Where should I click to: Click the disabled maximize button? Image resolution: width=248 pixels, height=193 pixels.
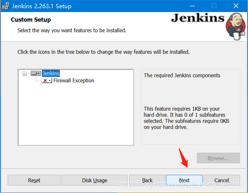214,6
